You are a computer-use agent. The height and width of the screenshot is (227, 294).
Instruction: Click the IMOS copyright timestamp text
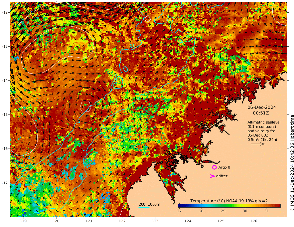pyautogui.click(x=292, y=163)
